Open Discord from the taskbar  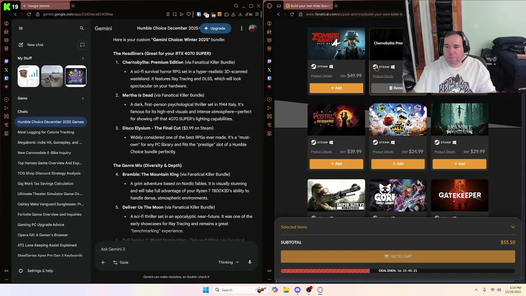click(x=298, y=290)
